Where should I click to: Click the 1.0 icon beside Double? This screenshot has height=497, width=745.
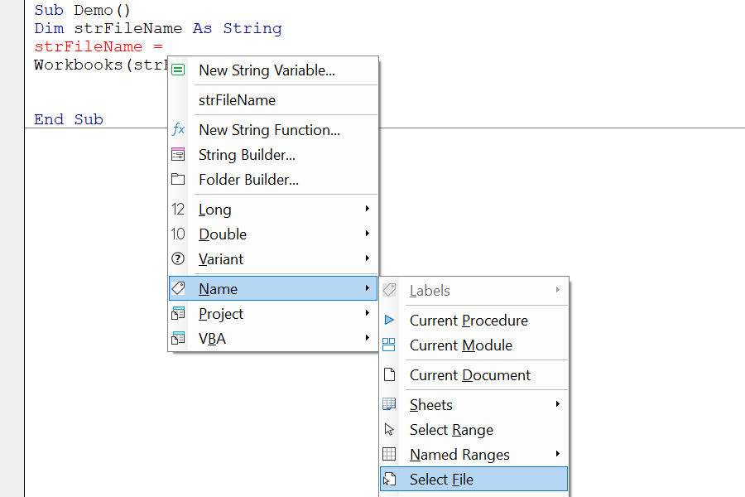pyautogui.click(x=178, y=234)
